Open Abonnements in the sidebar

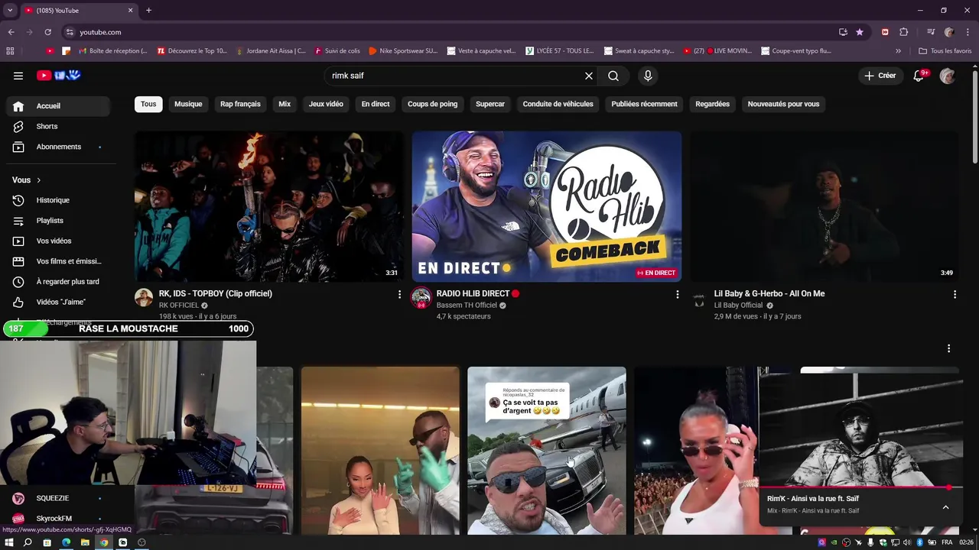pos(58,147)
